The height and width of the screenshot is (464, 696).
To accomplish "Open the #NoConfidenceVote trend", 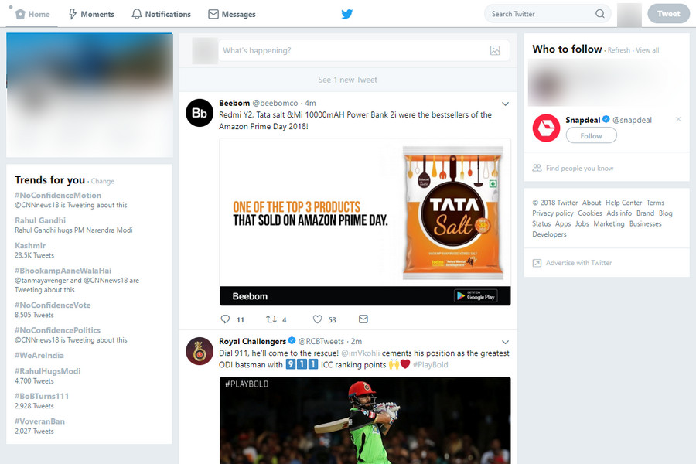I will pos(53,305).
